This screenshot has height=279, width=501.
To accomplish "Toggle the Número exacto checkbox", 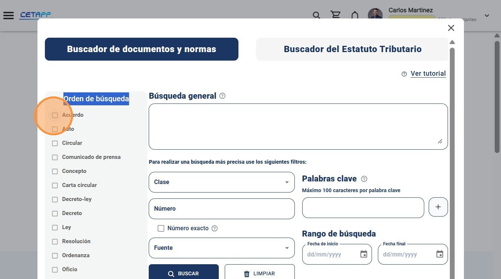I will point(161,228).
